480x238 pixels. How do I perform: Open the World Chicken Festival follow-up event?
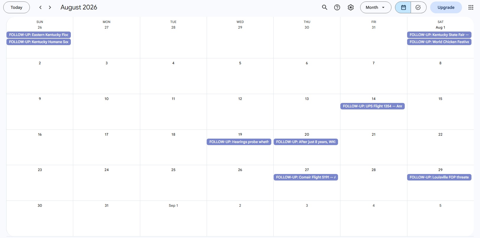tap(439, 42)
